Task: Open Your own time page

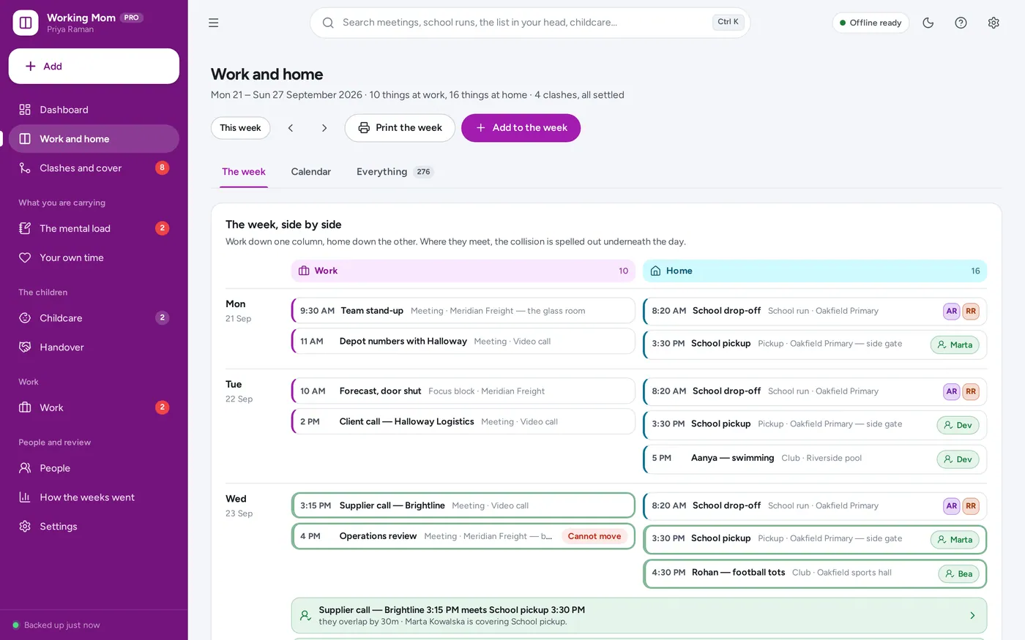Action: [x=94, y=257]
